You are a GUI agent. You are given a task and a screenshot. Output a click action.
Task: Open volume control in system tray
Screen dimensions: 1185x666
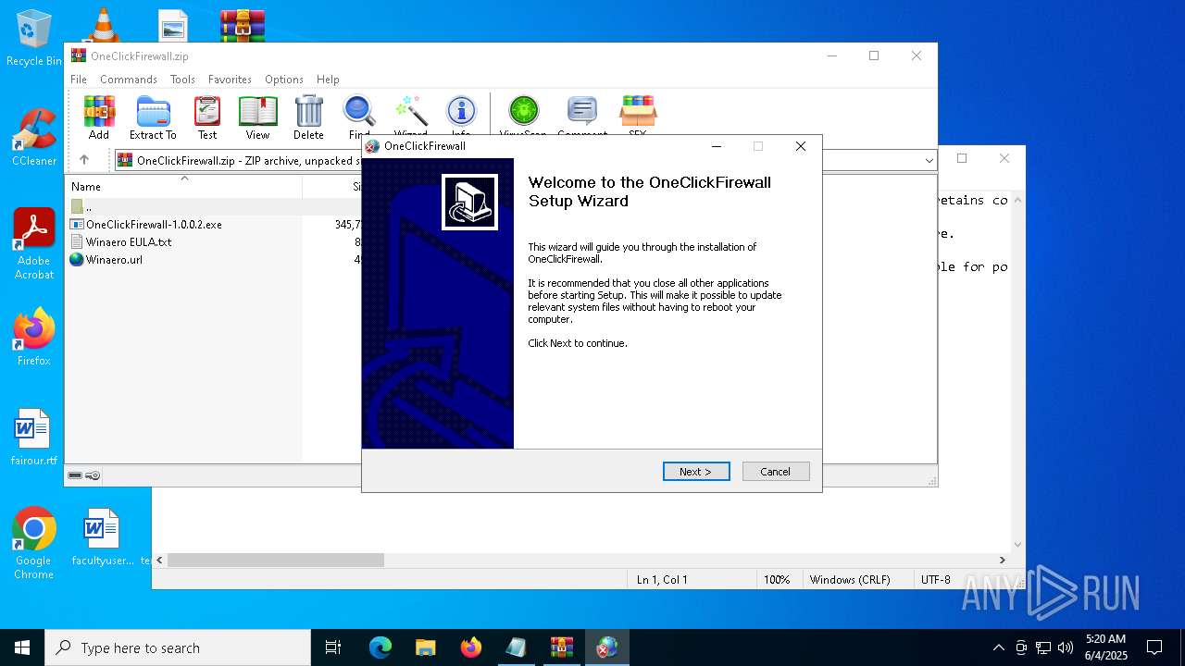[1066, 647]
